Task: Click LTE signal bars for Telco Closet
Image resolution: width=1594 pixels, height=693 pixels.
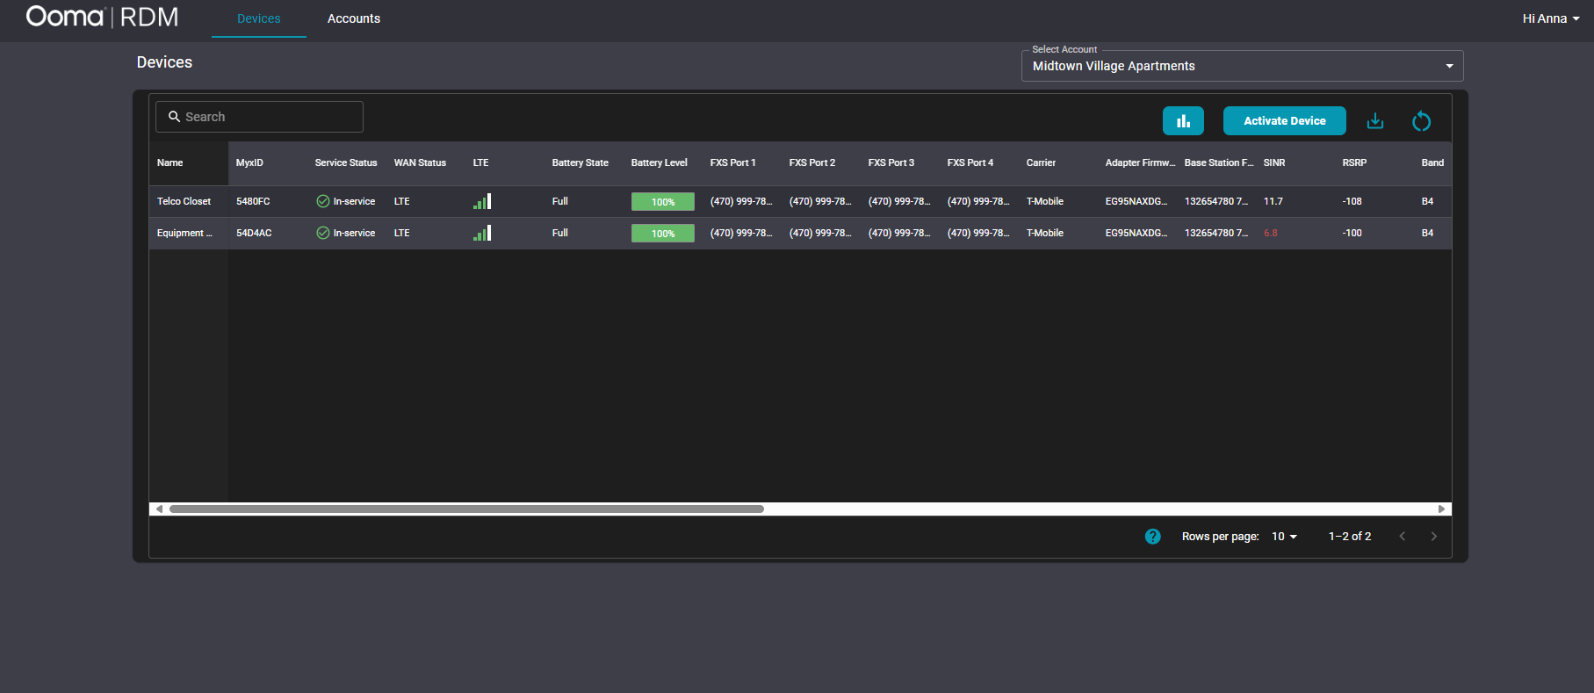Action: pyautogui.click(x=482, y=202)
